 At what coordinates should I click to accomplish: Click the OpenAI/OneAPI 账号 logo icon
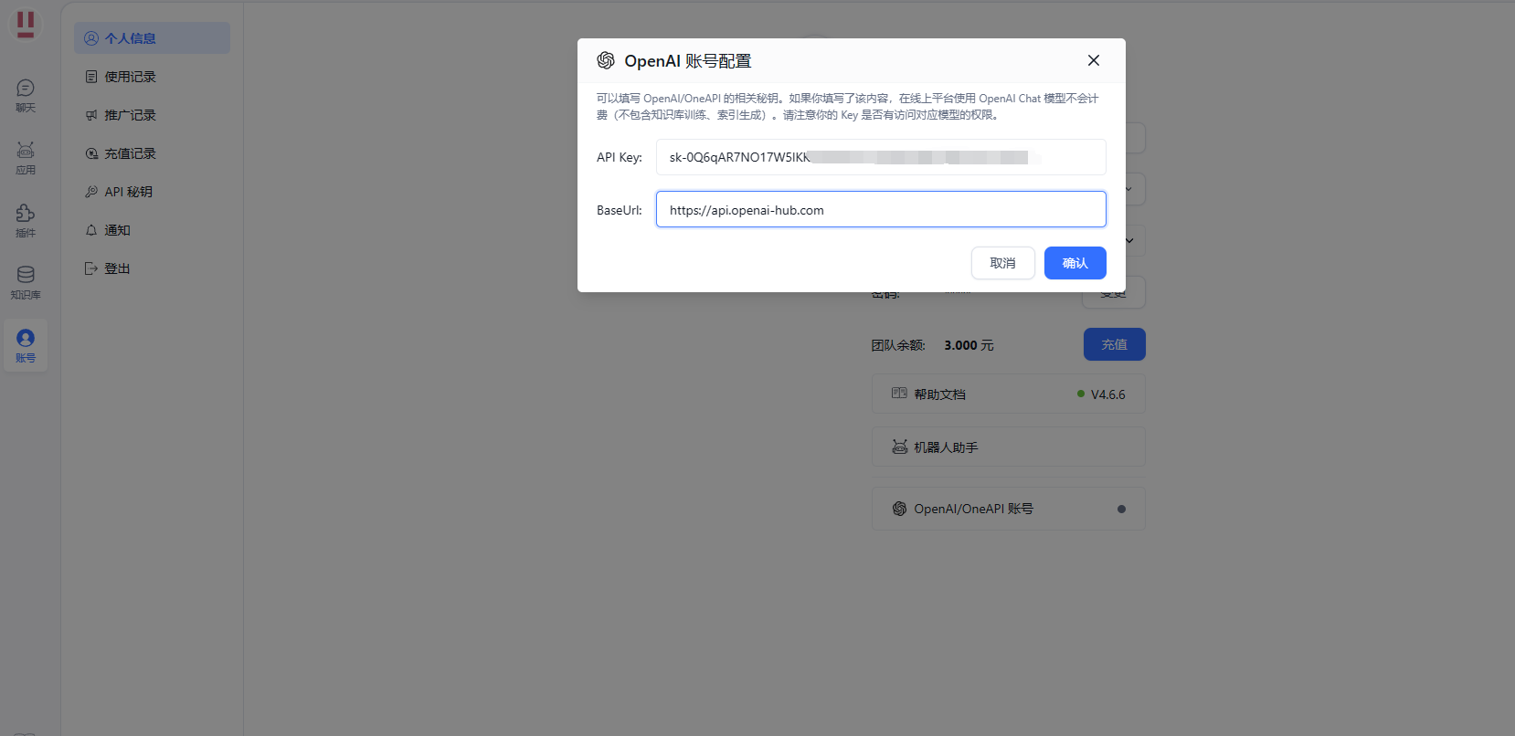tap(899, 509)
